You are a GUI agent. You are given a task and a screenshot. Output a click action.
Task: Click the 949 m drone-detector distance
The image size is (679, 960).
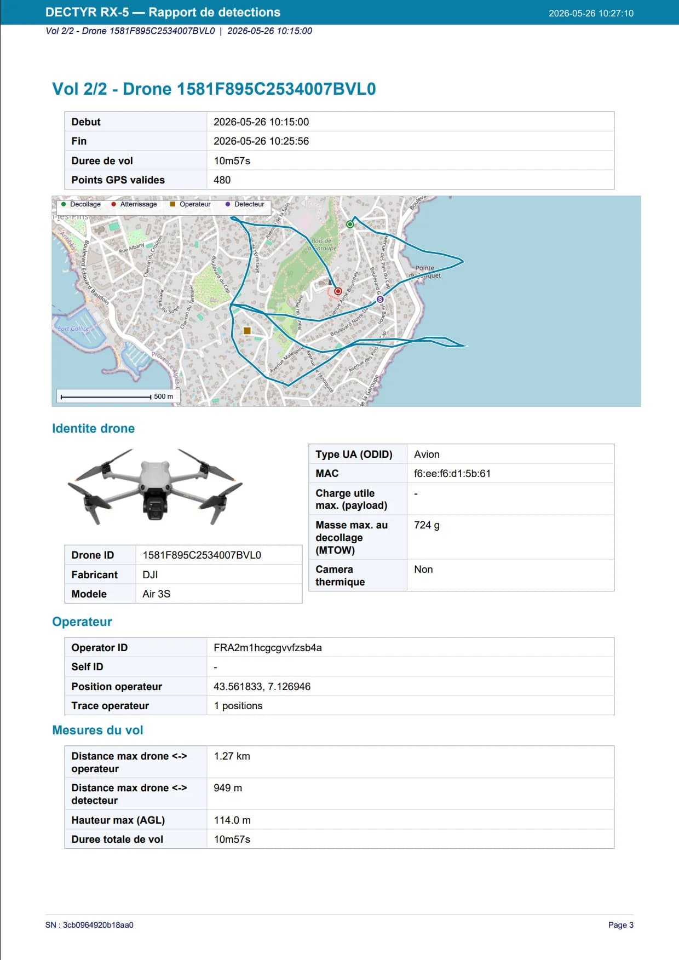(228, 788)
